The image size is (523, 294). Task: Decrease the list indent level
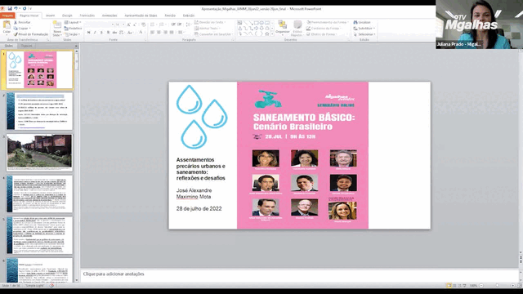173,24
